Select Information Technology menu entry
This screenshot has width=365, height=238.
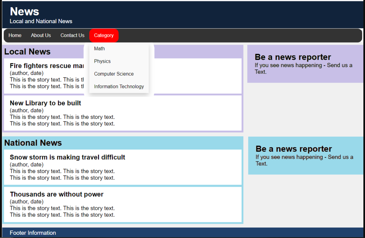point(119,87)
